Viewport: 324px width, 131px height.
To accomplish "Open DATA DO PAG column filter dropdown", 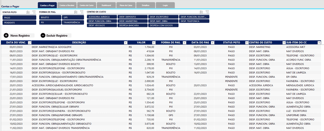I will [x=213, y=42].
